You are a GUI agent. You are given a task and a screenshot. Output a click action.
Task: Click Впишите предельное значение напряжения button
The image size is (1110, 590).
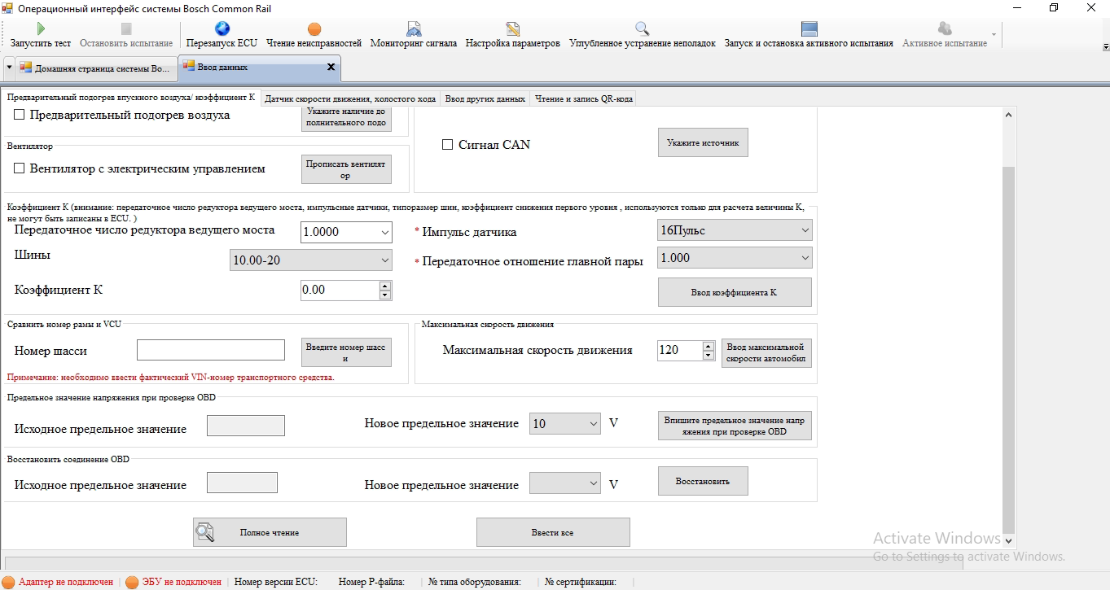click(735, 425)
